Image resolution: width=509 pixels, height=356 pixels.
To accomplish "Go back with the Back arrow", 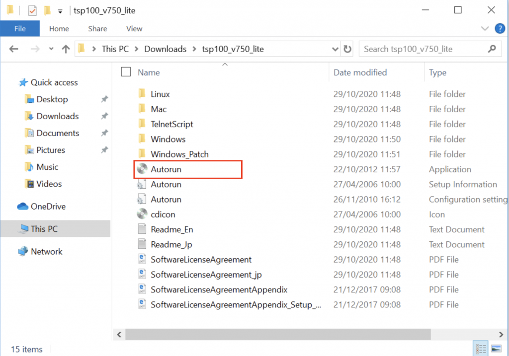I will (x=13, y=49).
